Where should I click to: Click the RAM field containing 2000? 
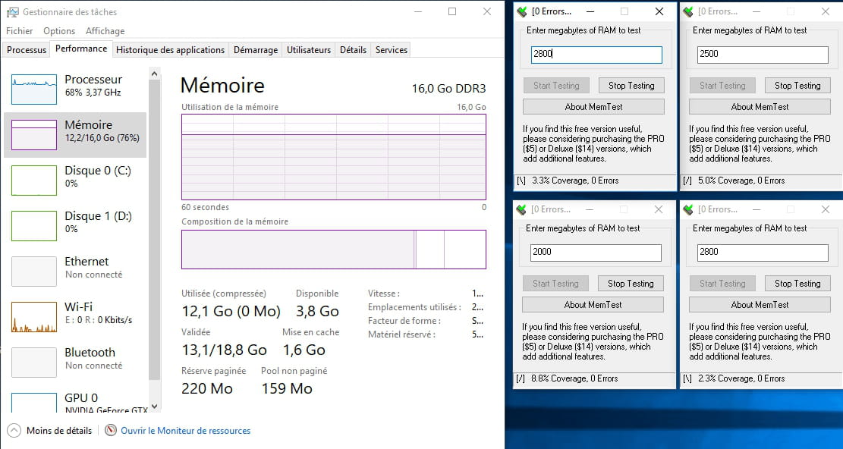596,253
